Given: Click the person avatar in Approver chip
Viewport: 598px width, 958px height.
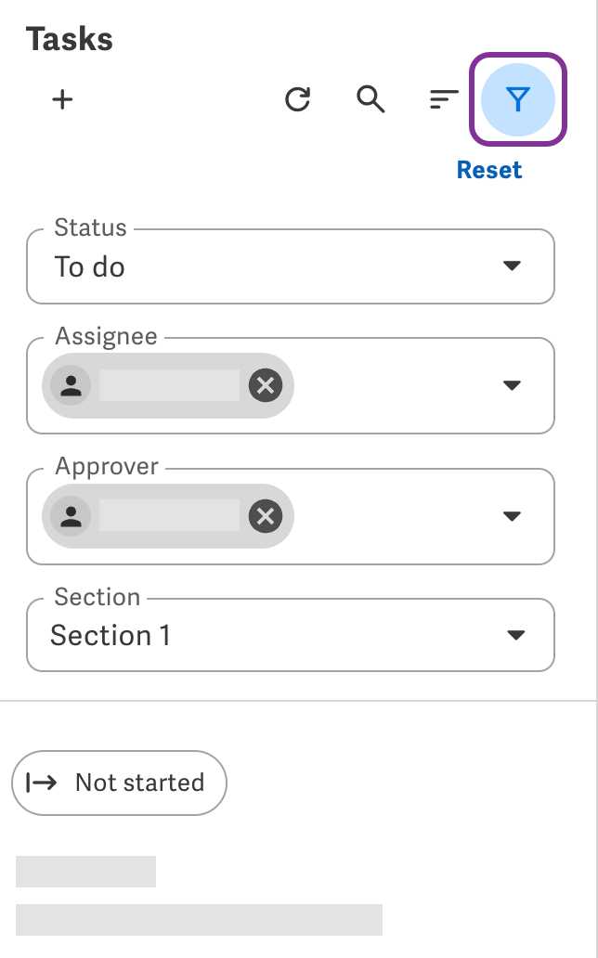Looking at the screenshot, I should [x=71, y=516].
